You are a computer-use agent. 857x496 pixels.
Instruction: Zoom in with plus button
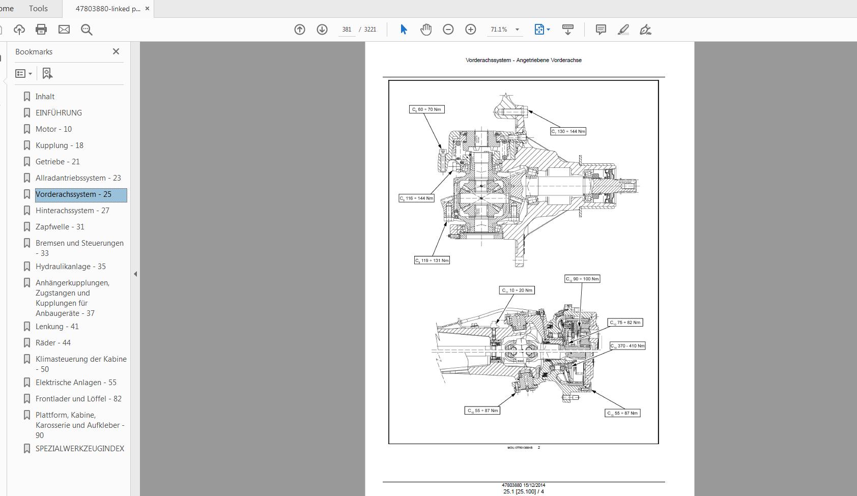[471, 30]
